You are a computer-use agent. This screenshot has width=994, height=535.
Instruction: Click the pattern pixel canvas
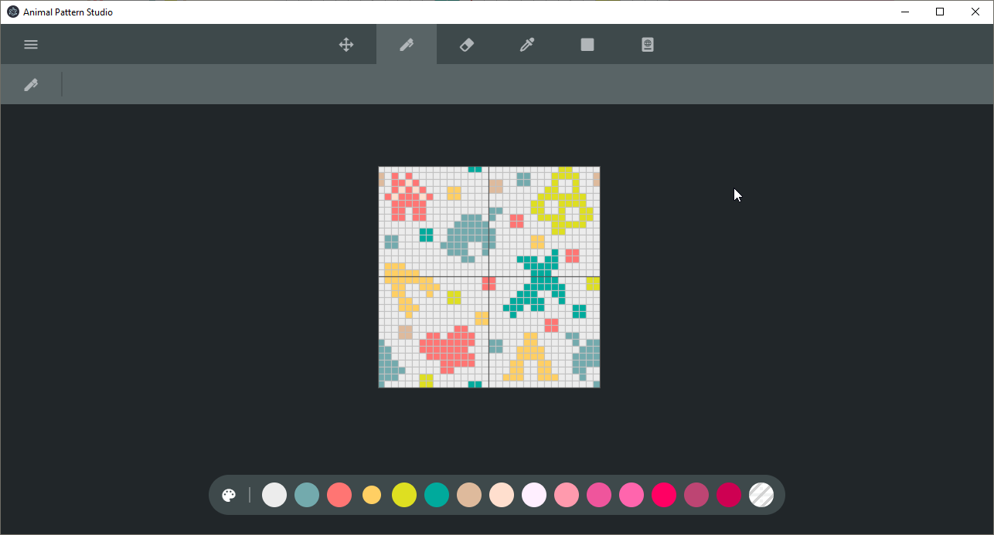tap(489, 277)
